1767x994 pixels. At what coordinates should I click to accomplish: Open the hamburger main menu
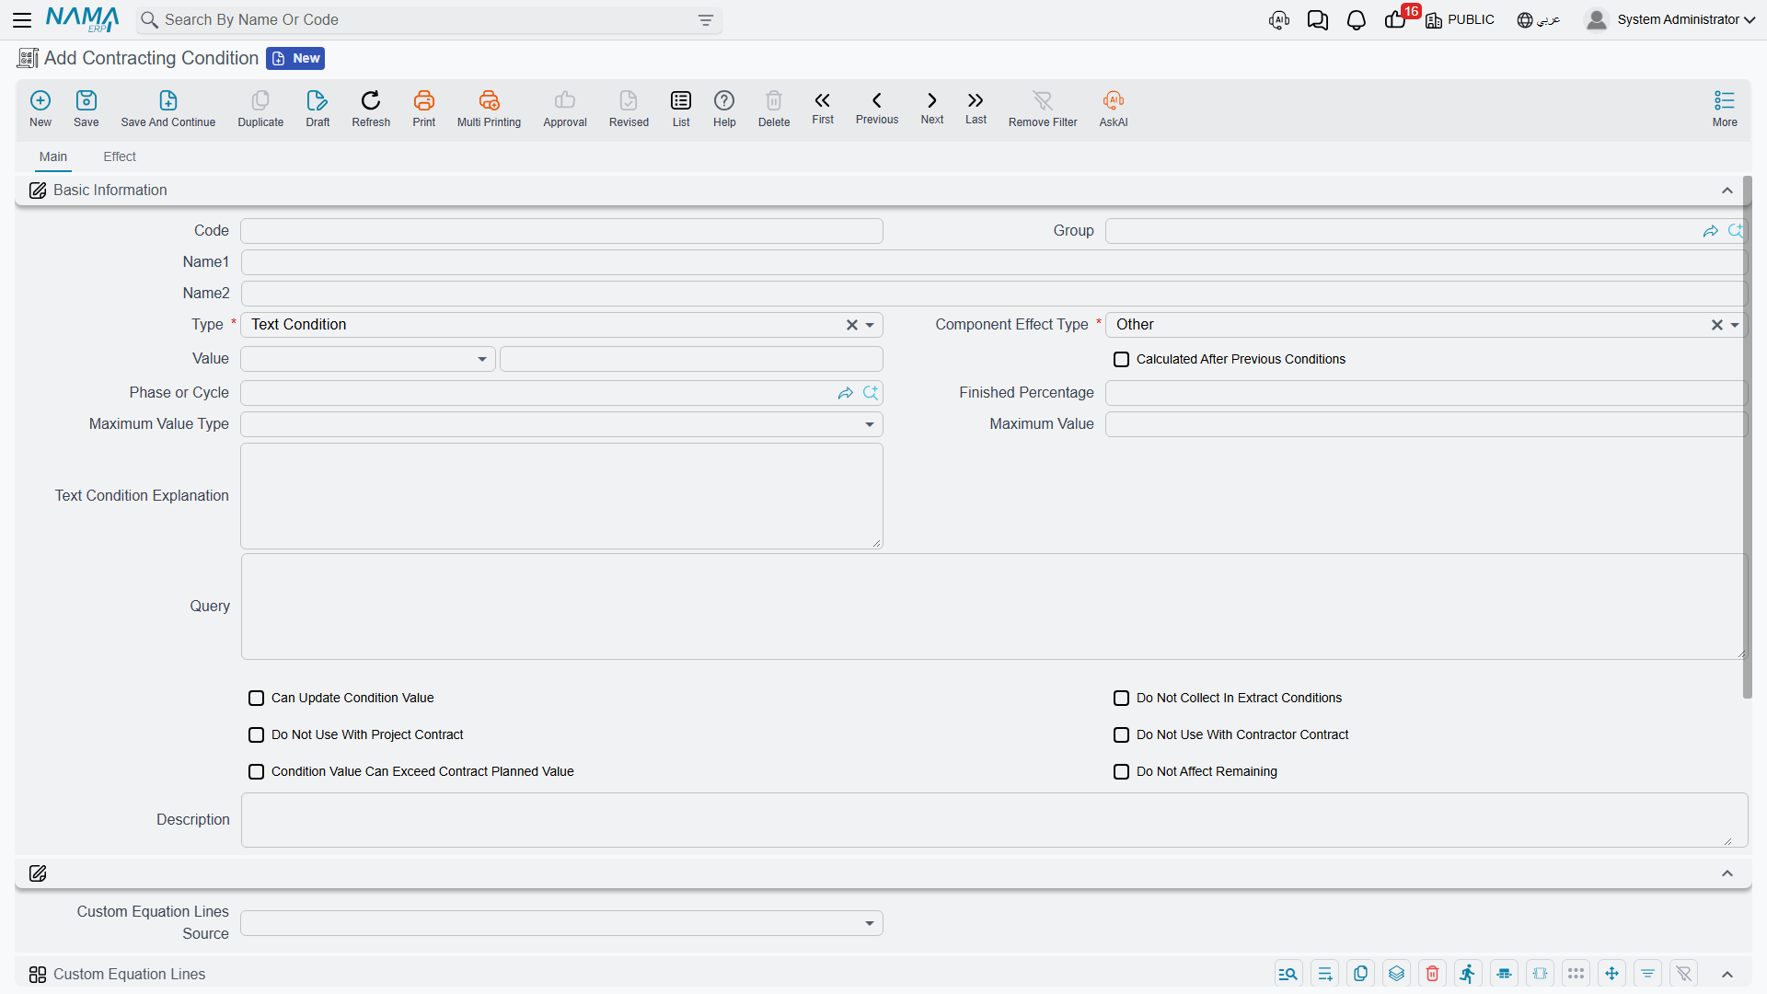click(22, 19)
